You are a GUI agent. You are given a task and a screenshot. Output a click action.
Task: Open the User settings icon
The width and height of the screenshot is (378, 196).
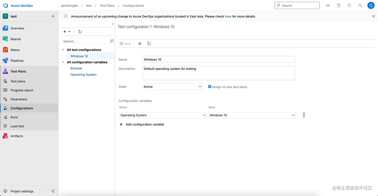coord(360,5)
